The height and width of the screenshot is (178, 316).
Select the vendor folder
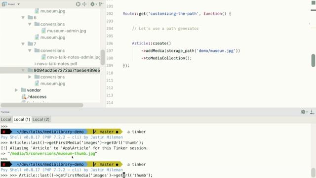click(x=34, y=90)
